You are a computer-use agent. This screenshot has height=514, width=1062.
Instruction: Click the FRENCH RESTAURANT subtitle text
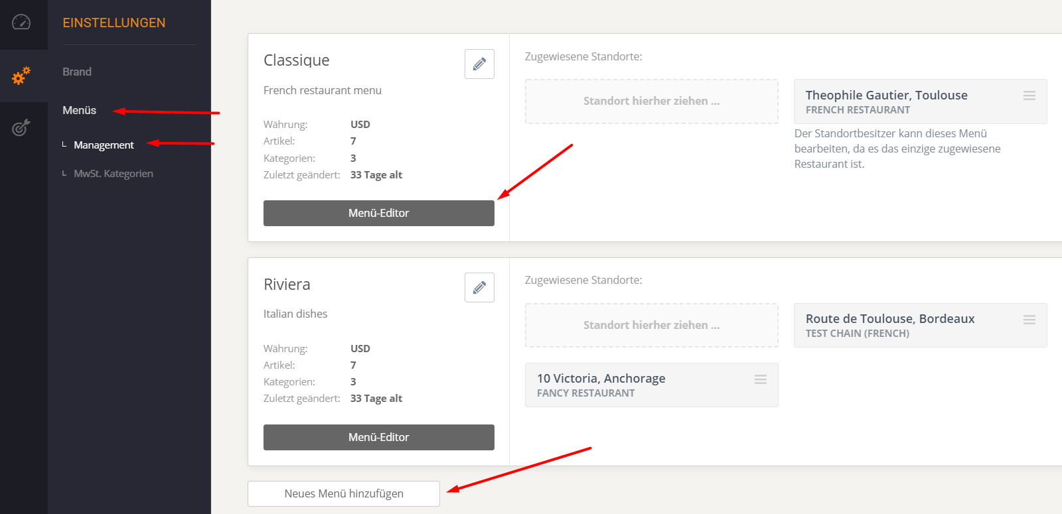click(x=858, y=110)
